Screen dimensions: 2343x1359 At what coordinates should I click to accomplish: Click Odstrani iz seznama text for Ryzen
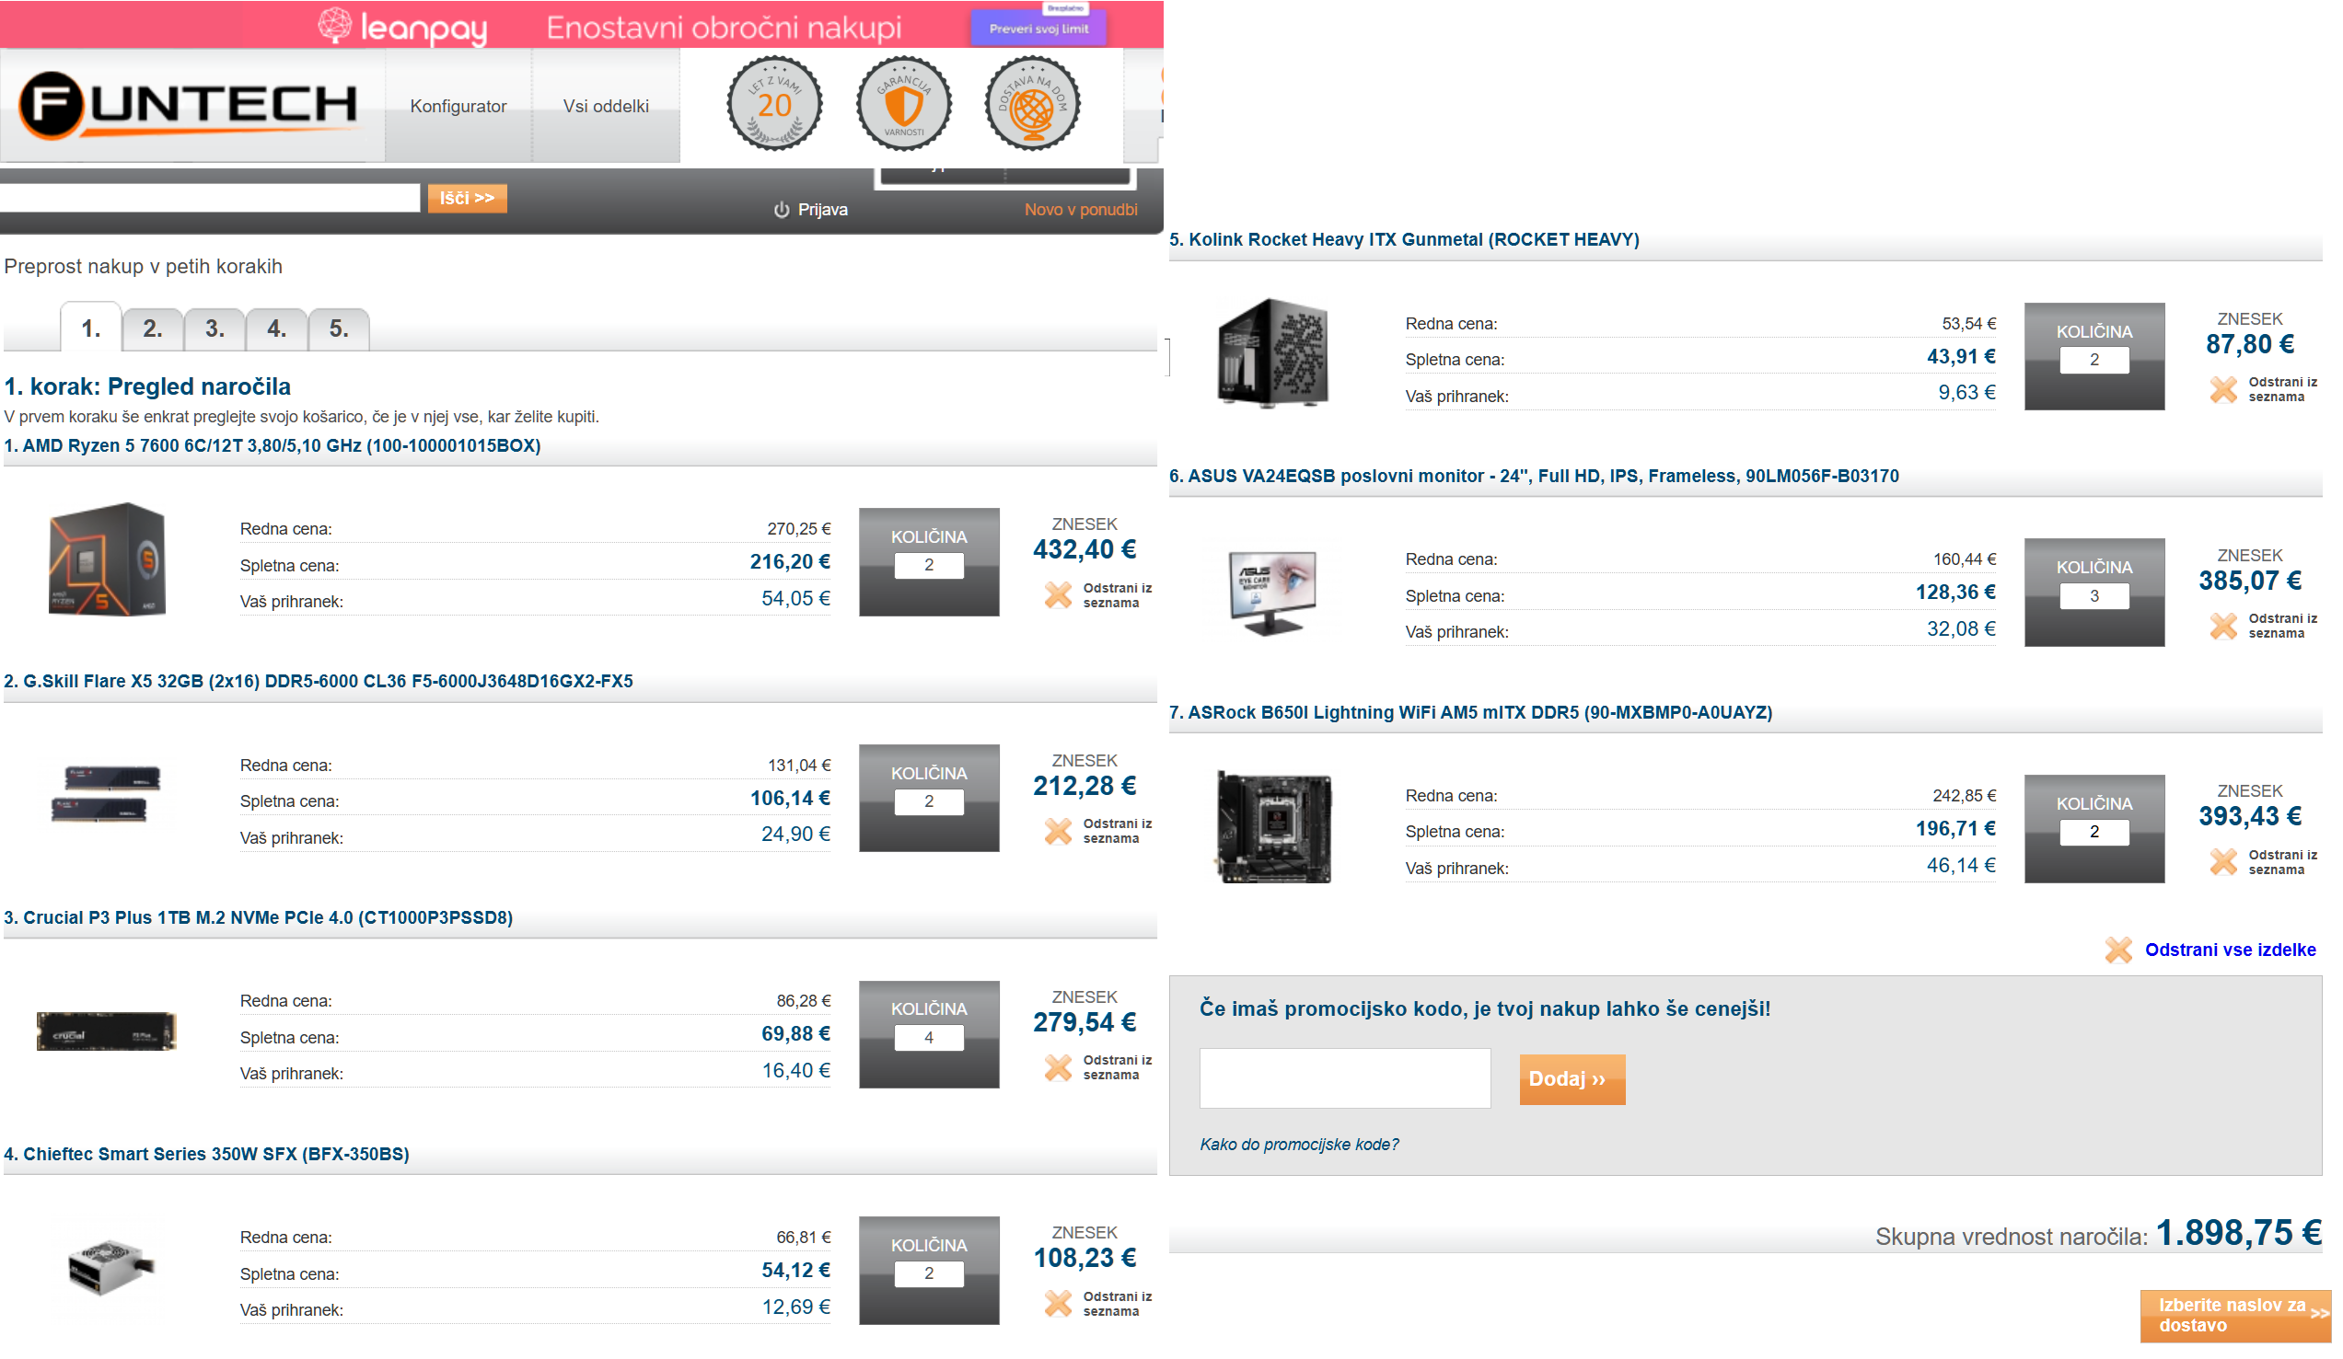[1117, 596]
